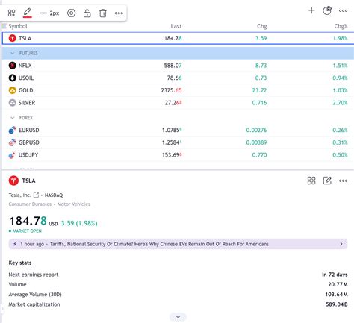The width and height of the screenshot is (354, 323).
Task: Click Volume value 20.77M
Action: point(338,284)
